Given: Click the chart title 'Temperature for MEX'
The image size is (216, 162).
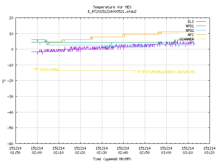Looking at the screenshot, I should click(x=112, y=7).
